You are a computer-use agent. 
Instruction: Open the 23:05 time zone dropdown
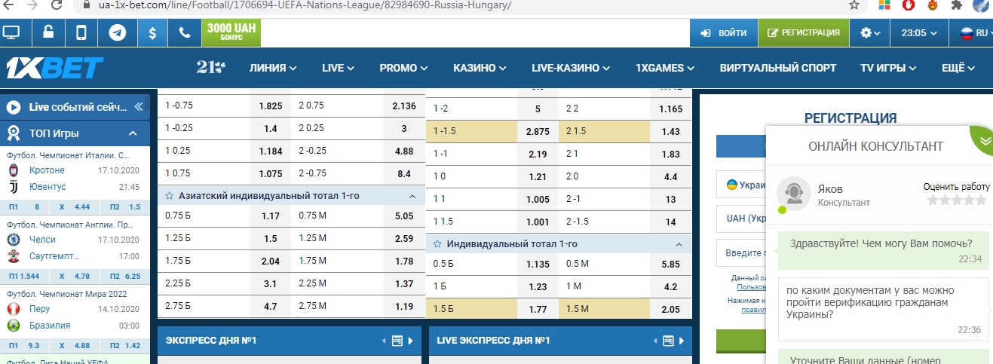920,33
